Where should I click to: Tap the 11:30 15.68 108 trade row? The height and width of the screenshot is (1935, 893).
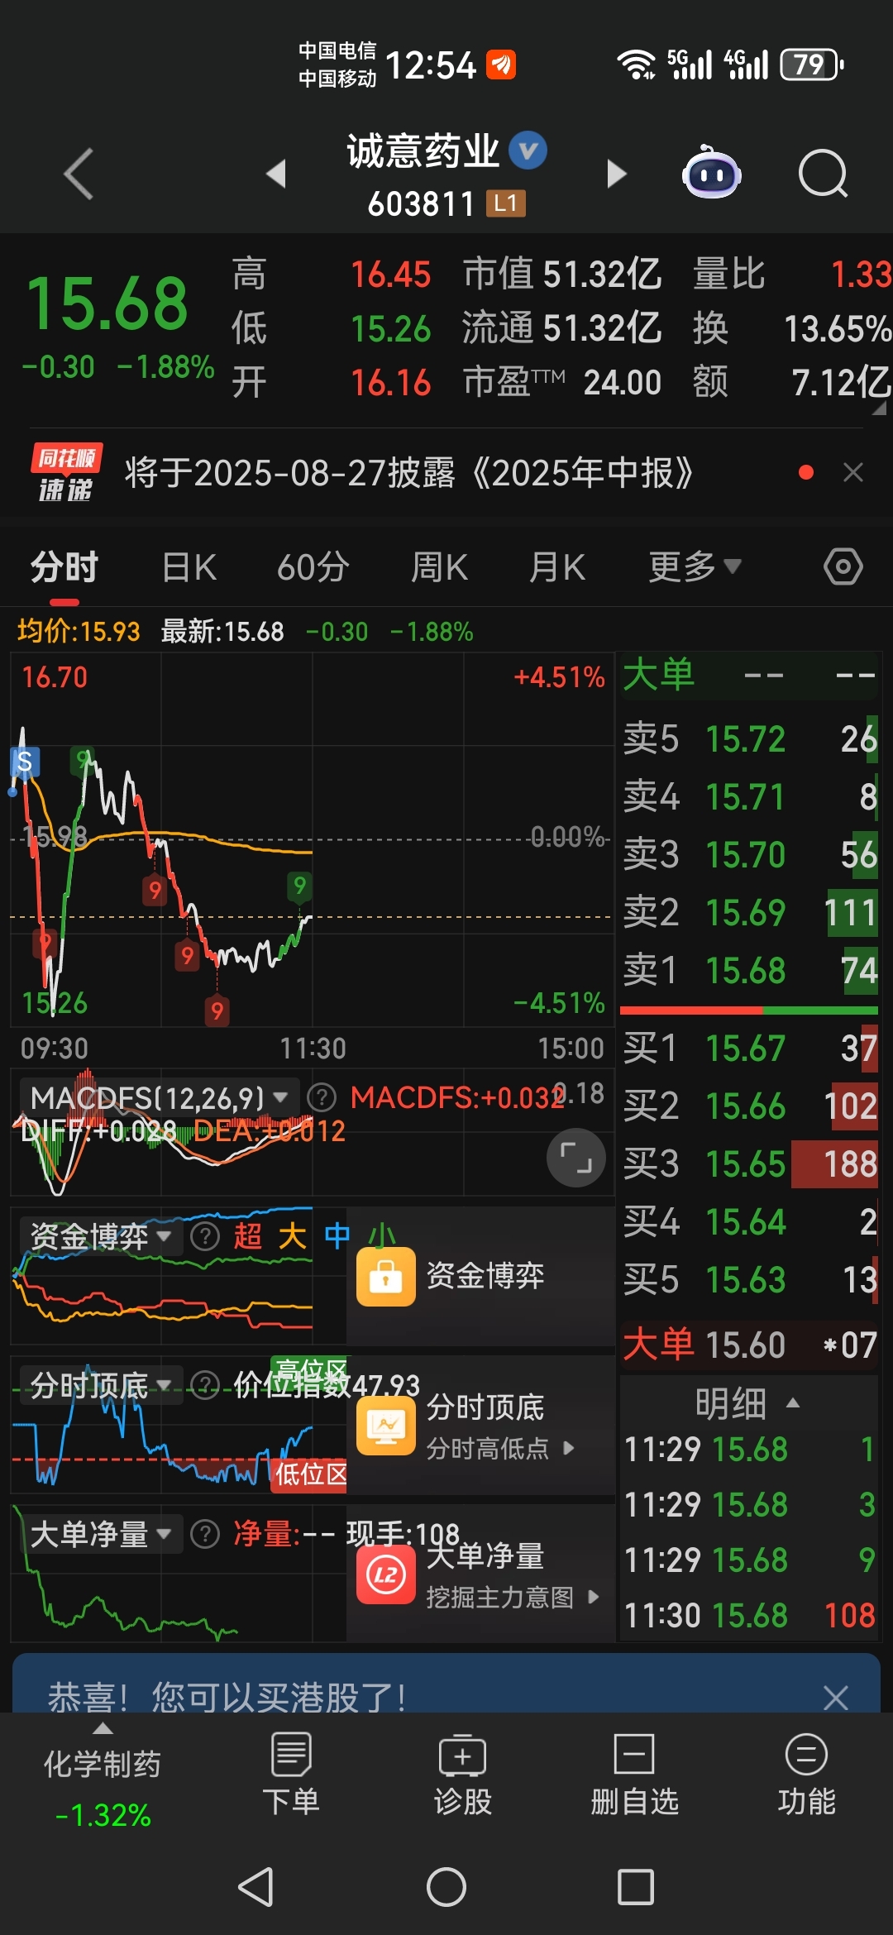pyautogui.click(x=749, y=1615)
